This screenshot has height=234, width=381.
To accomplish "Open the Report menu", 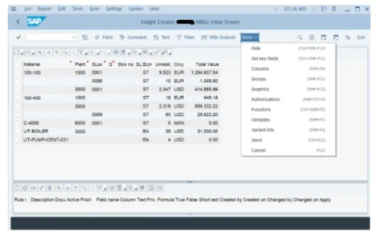I will (44, 9).
